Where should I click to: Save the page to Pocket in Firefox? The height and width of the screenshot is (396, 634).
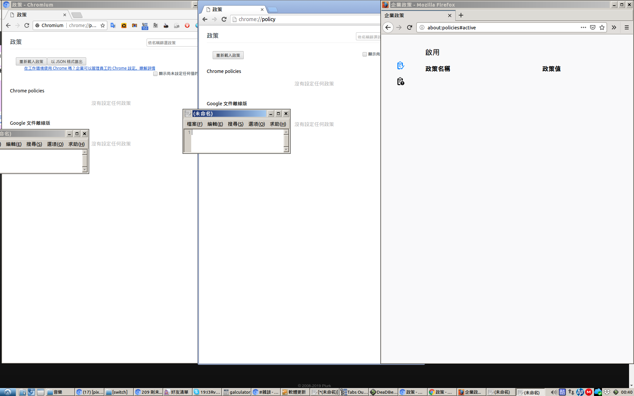(593, 27)
